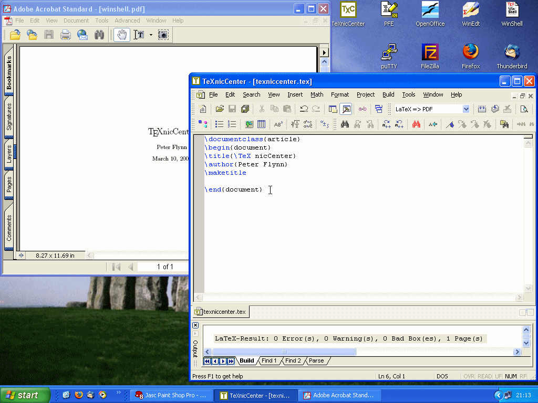
Task: Expand hidden Quick Launch items chevron on taskbar
Action: (118, 393)
